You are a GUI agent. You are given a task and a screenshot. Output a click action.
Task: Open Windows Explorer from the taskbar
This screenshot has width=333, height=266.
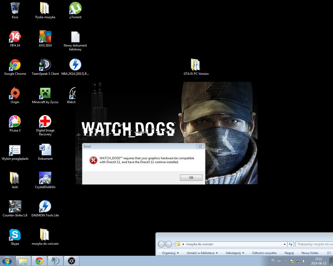pyautogui.click(x=23, y=261)
